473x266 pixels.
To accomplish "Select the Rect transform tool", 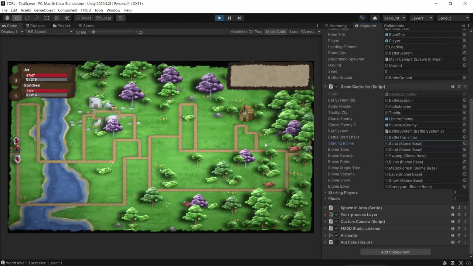I will click(x=47, y=18).
